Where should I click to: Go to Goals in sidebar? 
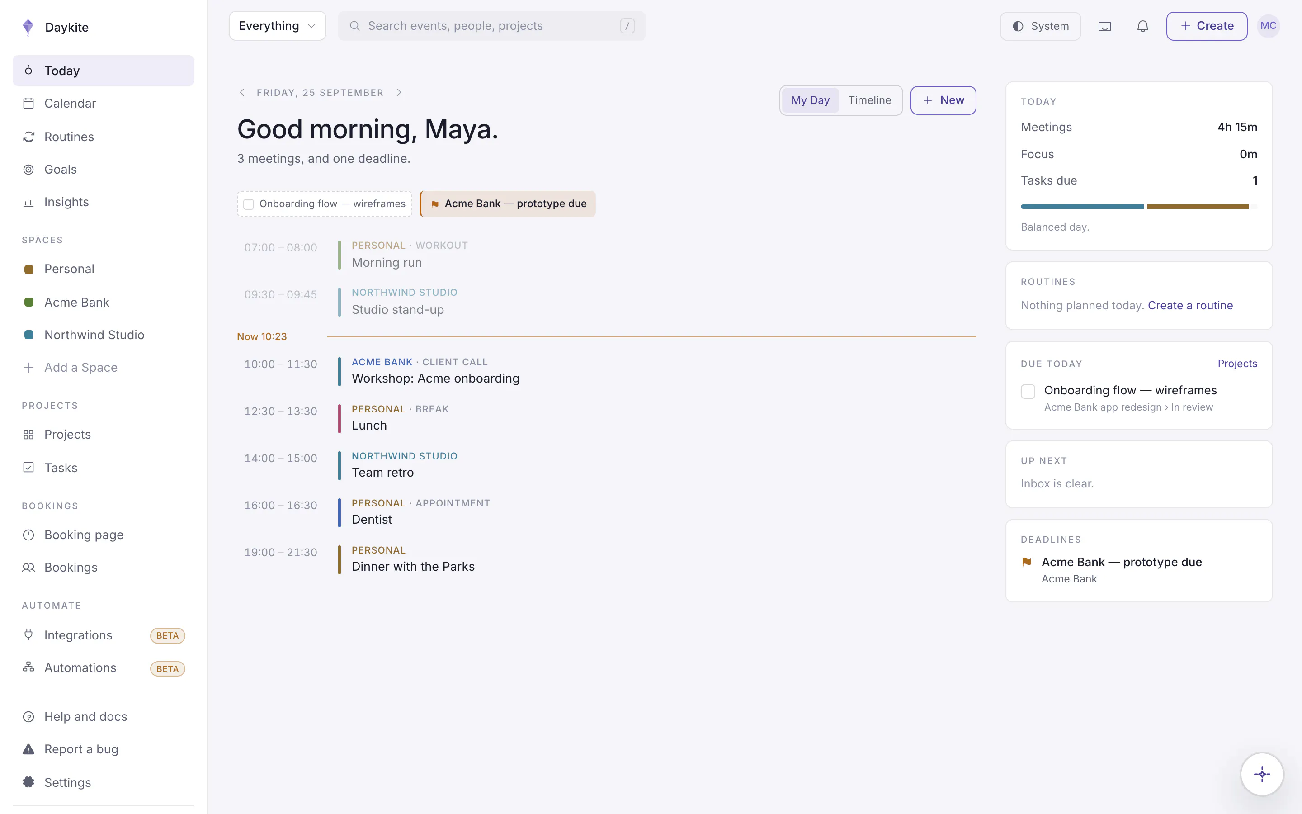click(x=103, y=170)
